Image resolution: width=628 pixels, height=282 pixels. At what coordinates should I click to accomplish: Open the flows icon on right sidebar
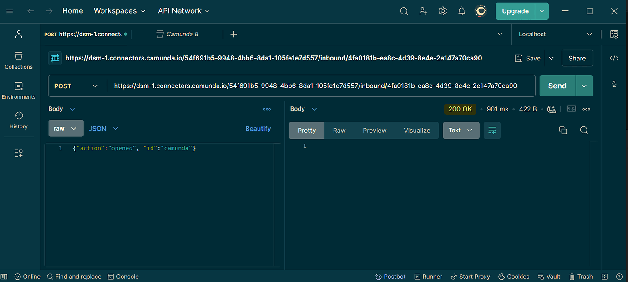(614, 84)
